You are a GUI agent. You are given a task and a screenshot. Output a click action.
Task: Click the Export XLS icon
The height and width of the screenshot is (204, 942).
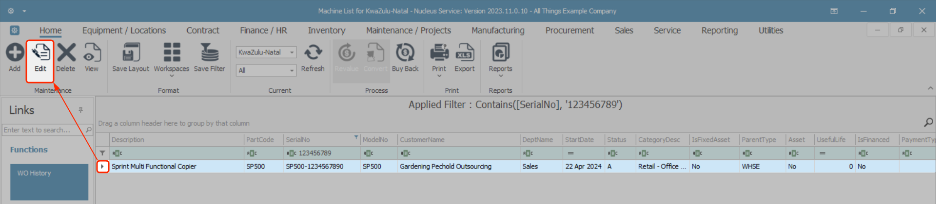(465, 52)
